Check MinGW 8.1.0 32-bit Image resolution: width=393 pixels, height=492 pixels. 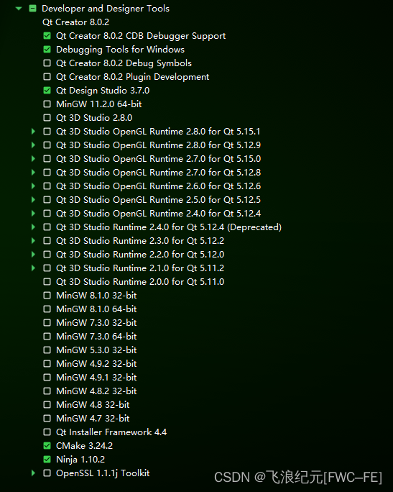pyautogui.click(x=47, y=295)
